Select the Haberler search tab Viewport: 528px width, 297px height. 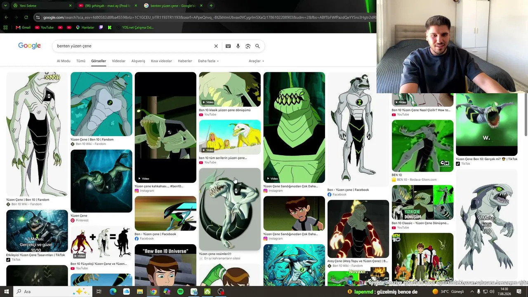click(x=185, y=61)
